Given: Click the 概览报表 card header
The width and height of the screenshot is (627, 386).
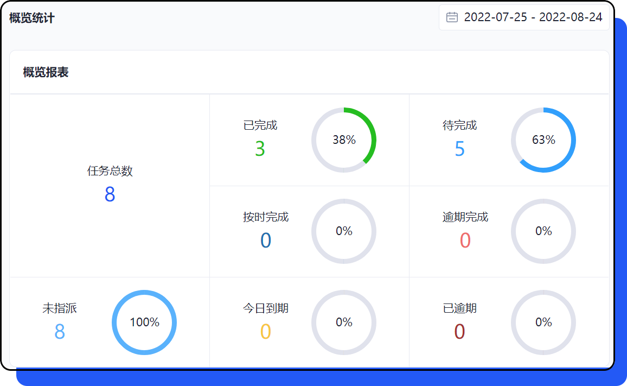Looking at the screenshot, I should 46,72.
